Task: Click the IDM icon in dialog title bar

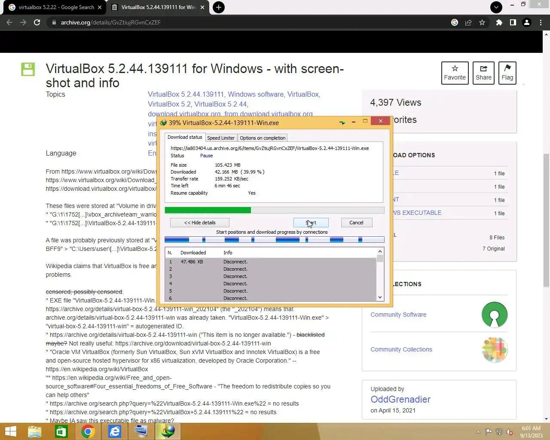Action: pyautogui.click(x=163, y=122)
